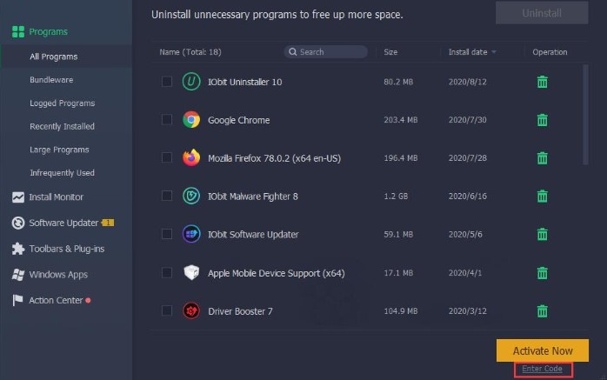This screenshot has height=380, width=607.
Task: Click the Mozilla Firefox logo icon
Action: (191, 157)
